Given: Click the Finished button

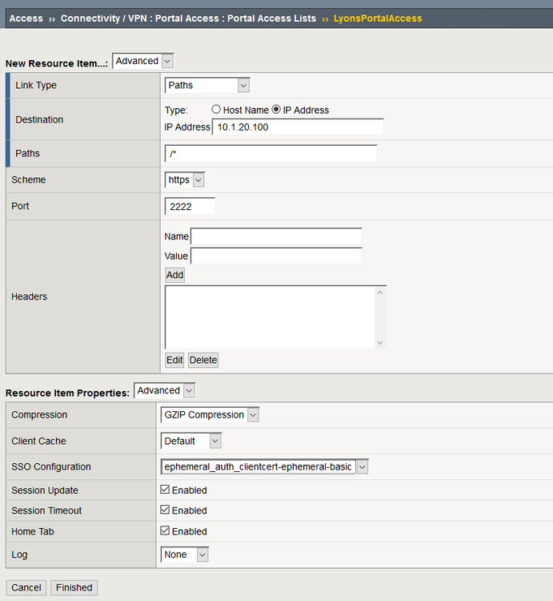Looking at the screenshot, I should (x=74, y=587).
